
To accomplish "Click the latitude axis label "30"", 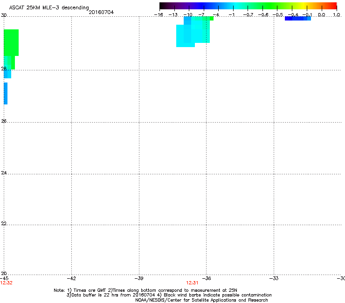I will tap(4, 15).
